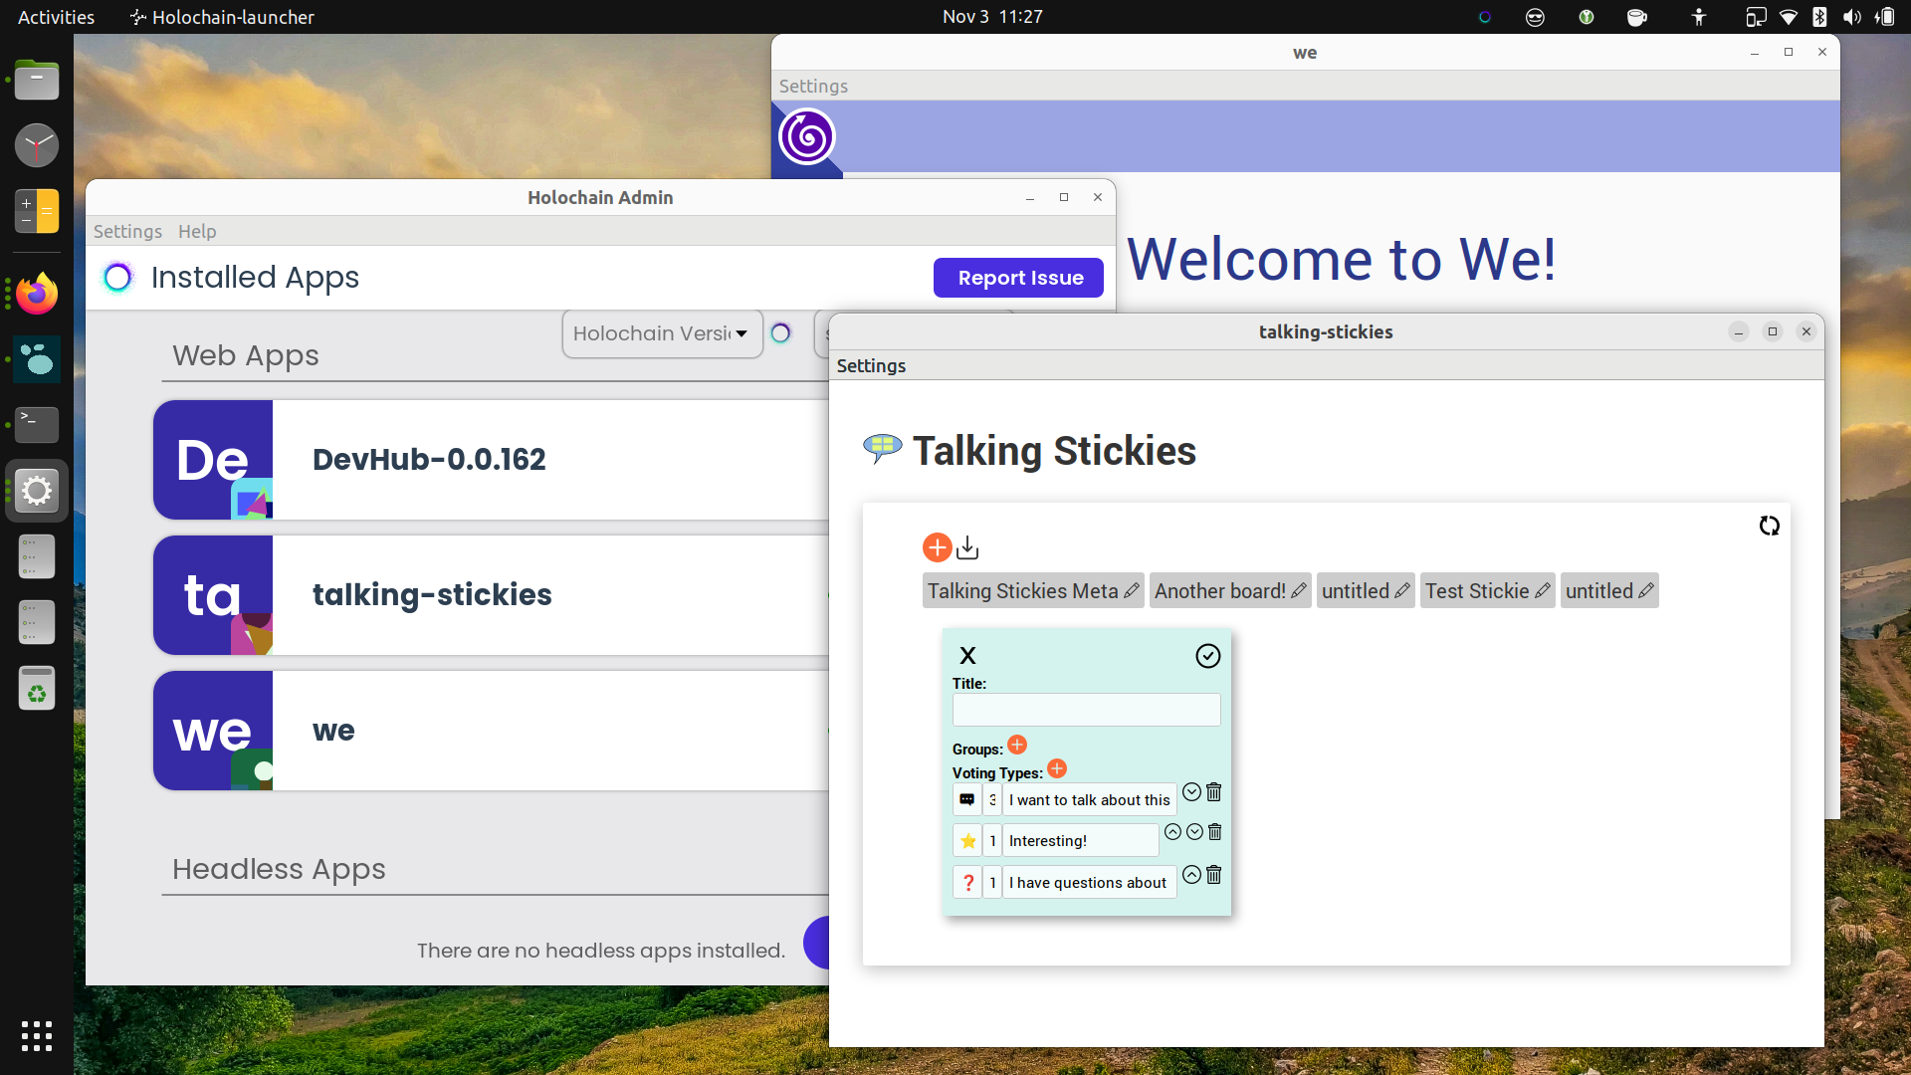Delete 'I have questions about' voting type
The height and width of the screenshot is (1075, 1911).
click(x=1214, y=875)
